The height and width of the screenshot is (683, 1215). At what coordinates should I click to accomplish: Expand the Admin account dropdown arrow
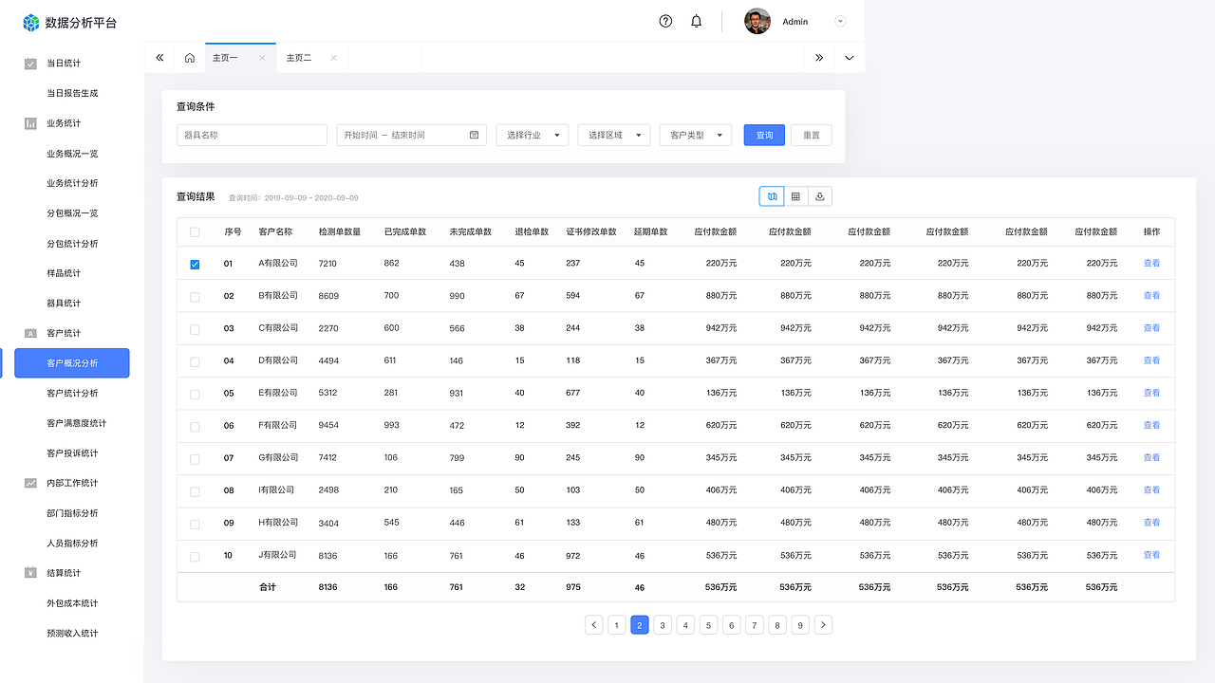[840, 21]
